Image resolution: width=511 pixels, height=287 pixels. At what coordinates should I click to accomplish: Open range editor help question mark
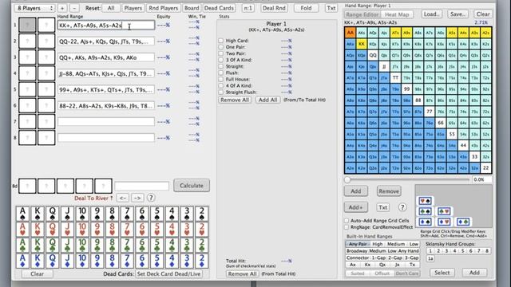[402, 207]
